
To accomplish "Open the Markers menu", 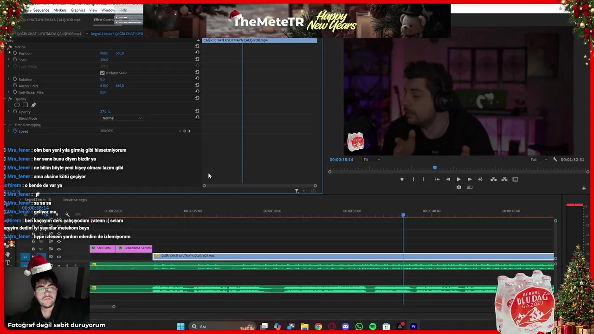I will pos(60,10).
